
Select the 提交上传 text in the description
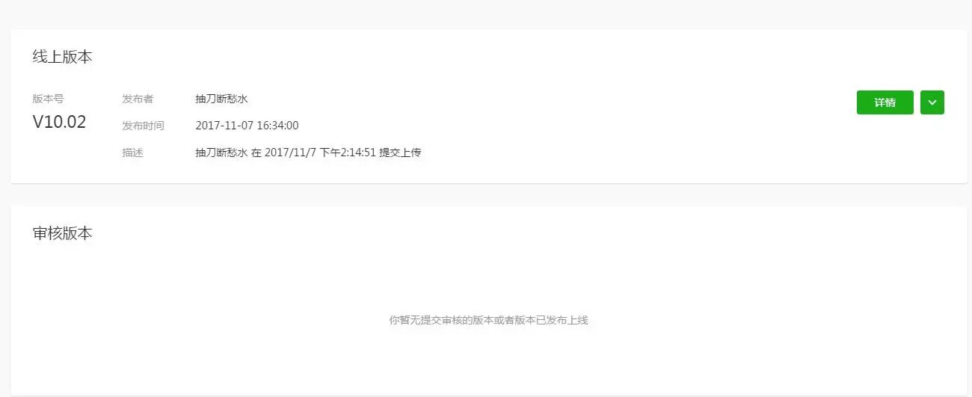[400, 153]
